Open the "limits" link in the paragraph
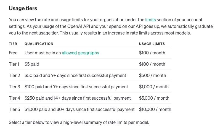 point(150,20)
